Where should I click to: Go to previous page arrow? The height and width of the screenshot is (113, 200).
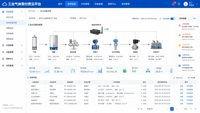[x=167, y=109]
